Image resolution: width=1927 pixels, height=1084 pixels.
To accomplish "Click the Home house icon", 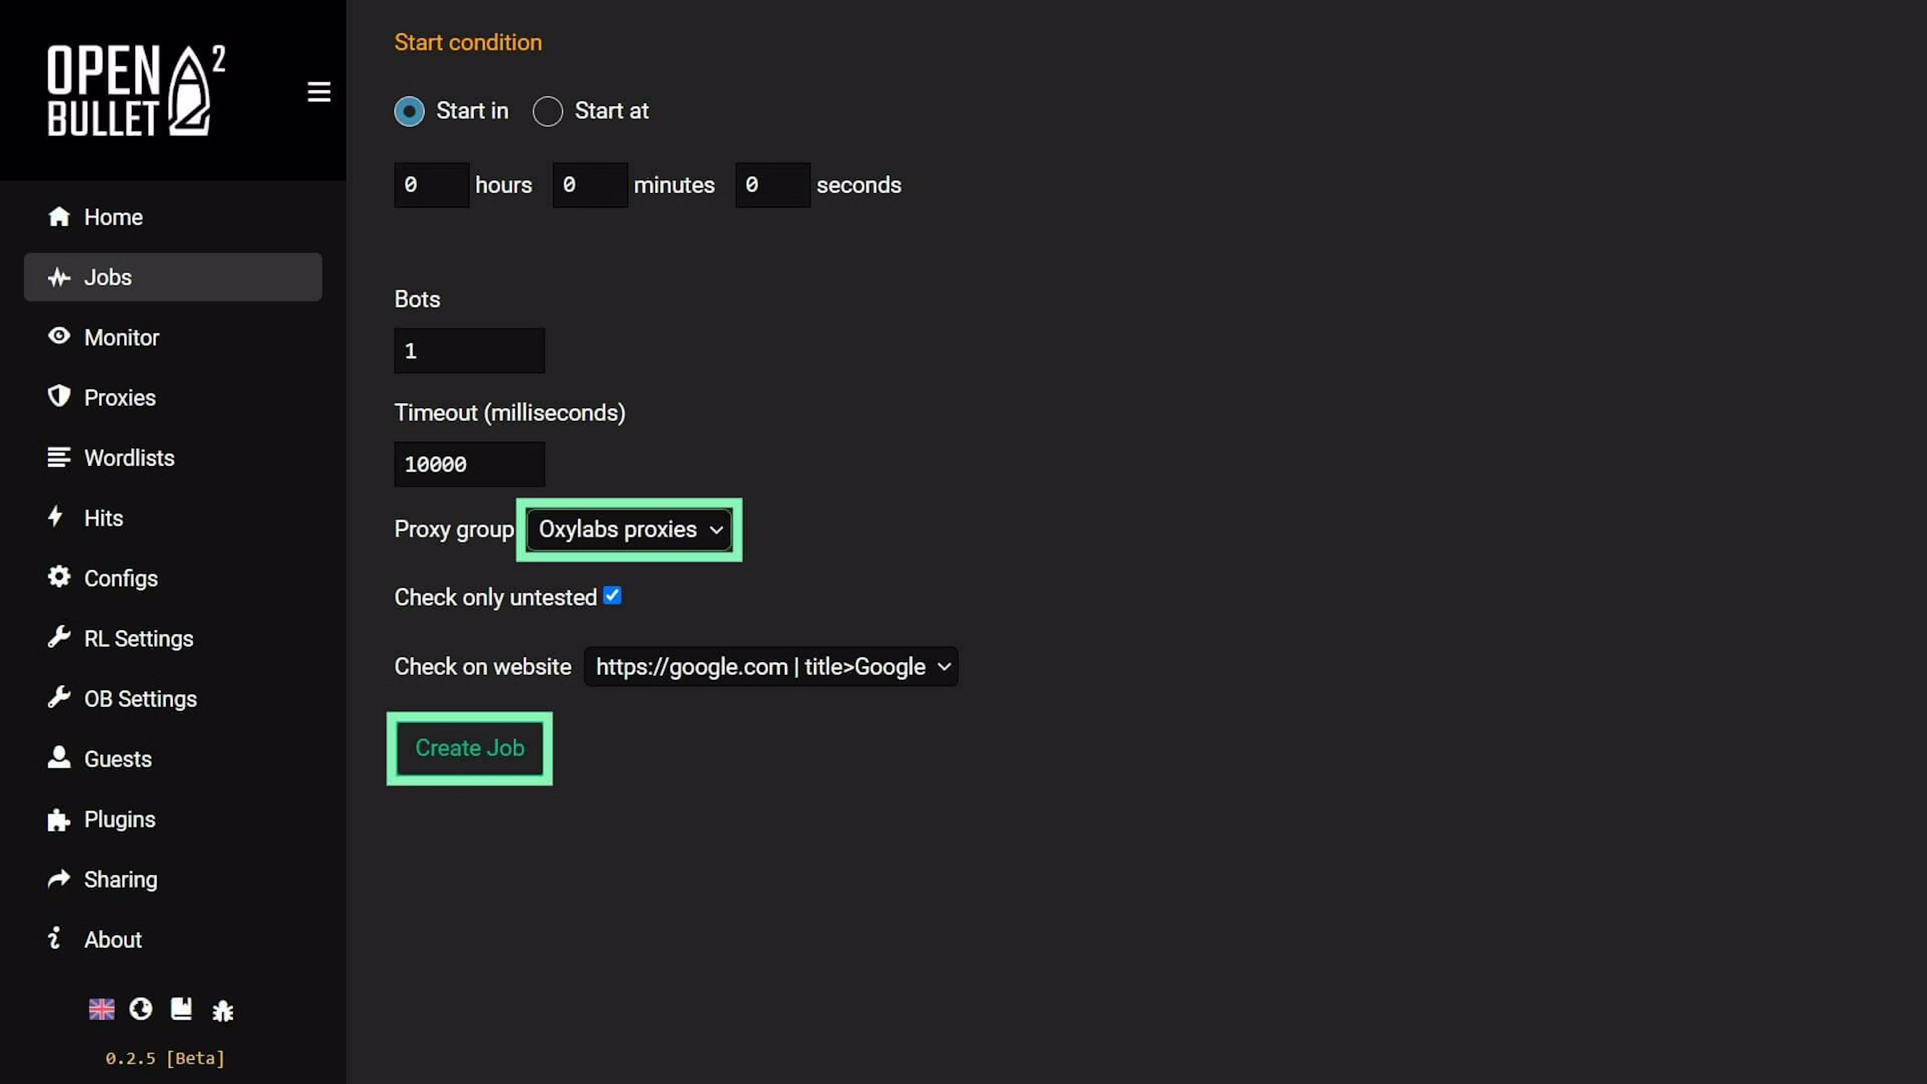I will [59, 216].
